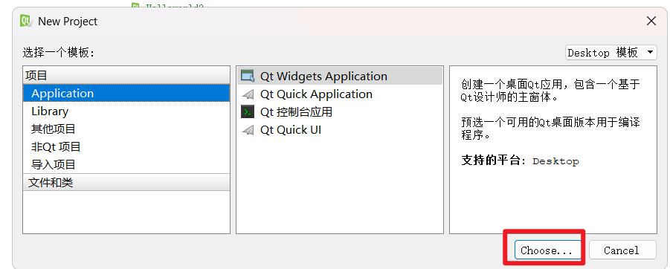The image size is (670, 269).
Task: Click the Qt Quick UI paper plane icon
Action: [x=248, y=130]
